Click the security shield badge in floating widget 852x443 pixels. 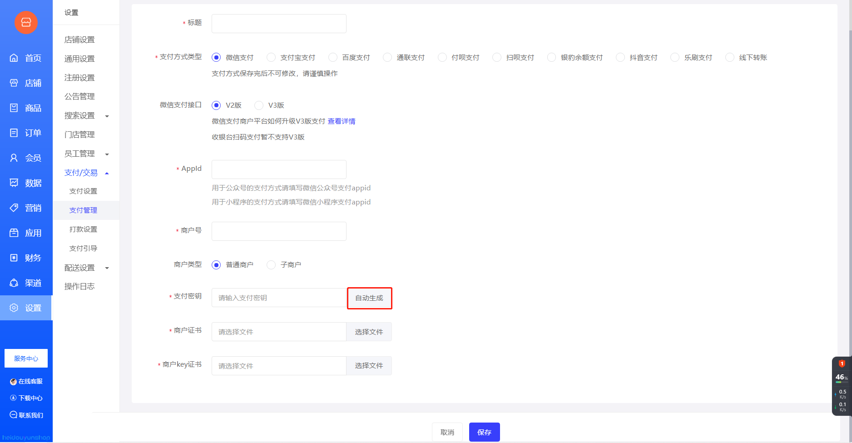click(842, 363)
